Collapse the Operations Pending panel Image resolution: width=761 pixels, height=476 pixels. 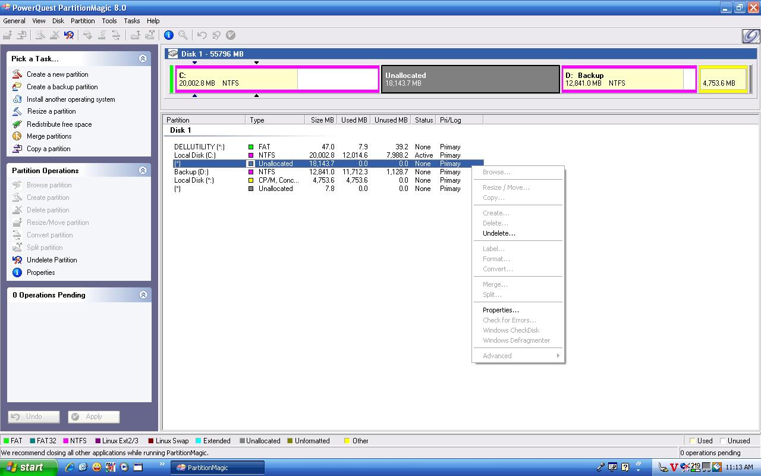[x=143, y=295]
